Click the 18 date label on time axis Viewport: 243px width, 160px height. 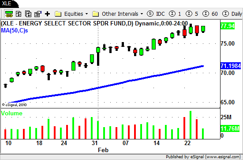(x=39, y=143)
